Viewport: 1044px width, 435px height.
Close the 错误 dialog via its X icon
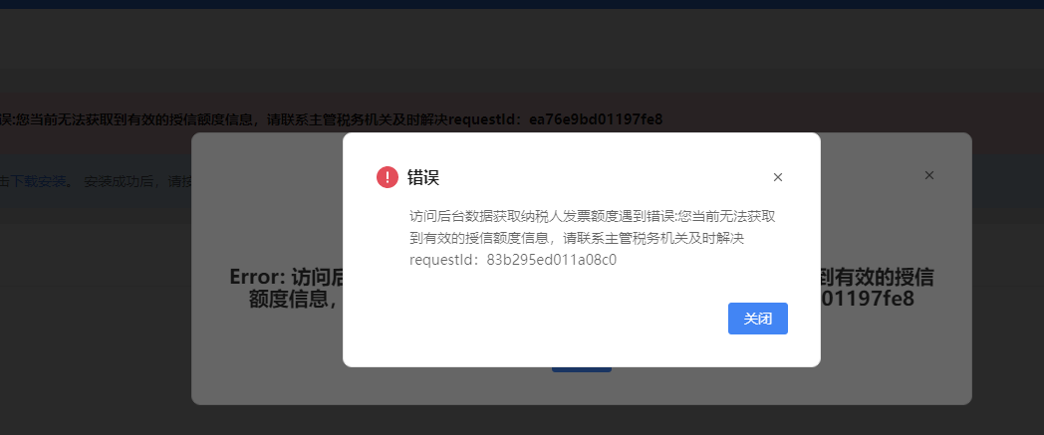click(x=778, y=177)
